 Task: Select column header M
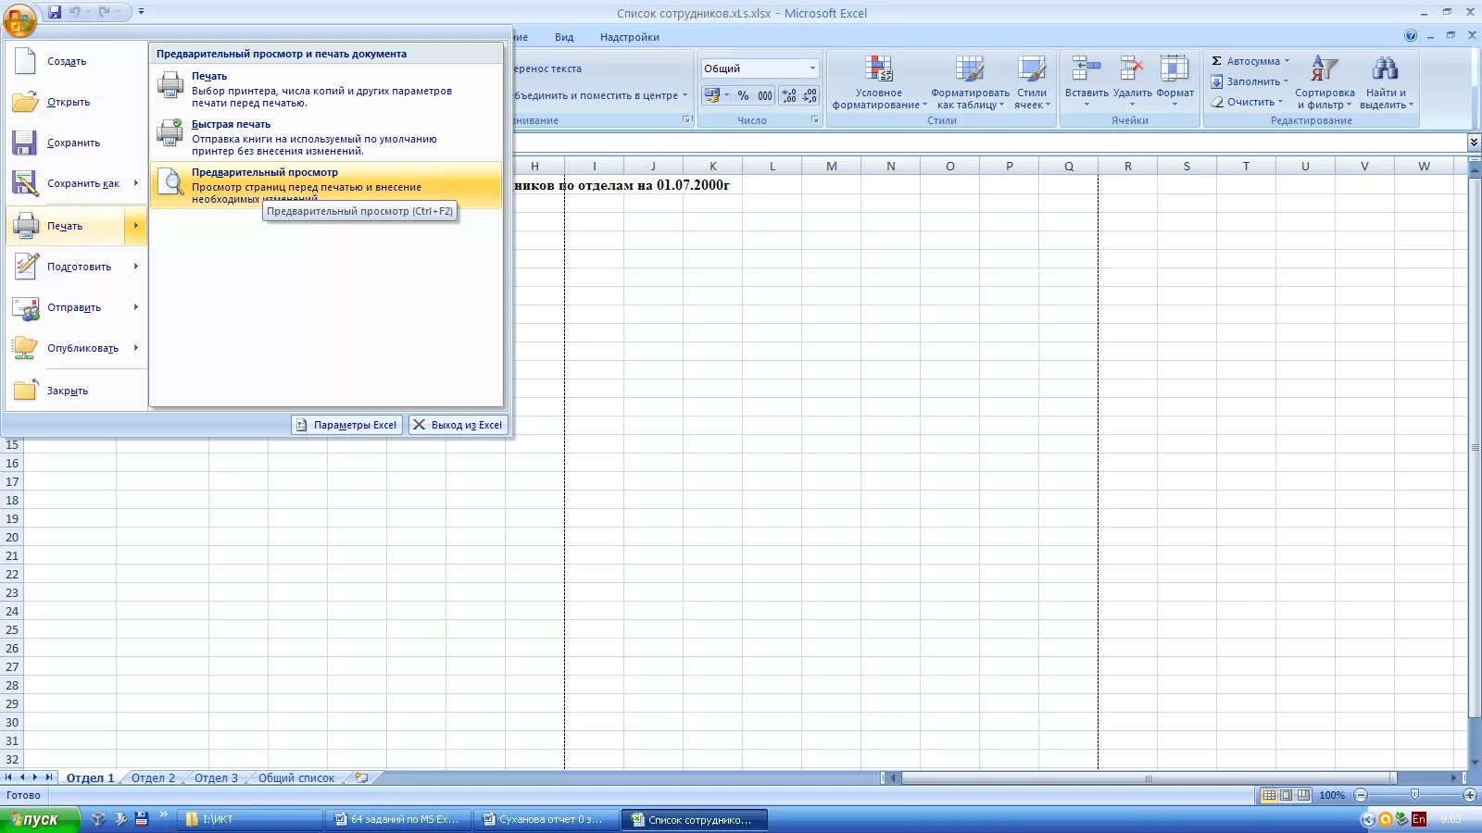click(x=831, y=166)
